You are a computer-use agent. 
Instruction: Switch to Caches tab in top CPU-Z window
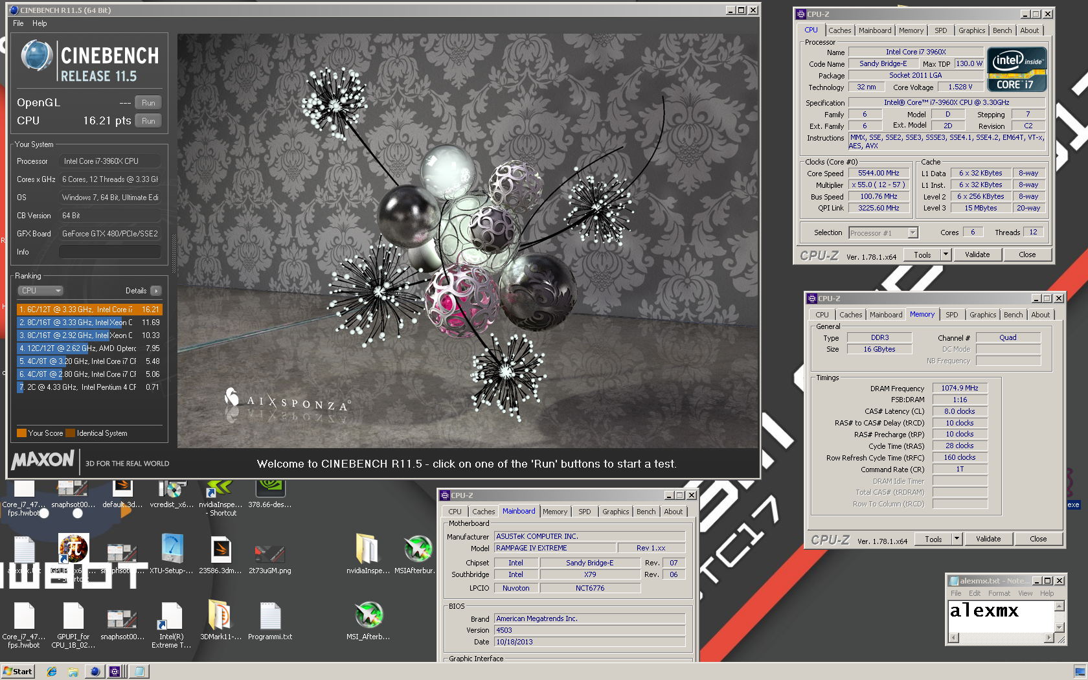(x=839, y=30)
